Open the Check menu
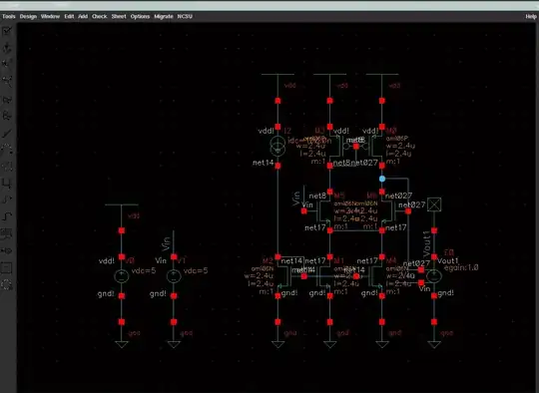539x393 pixels. [100, 16]
